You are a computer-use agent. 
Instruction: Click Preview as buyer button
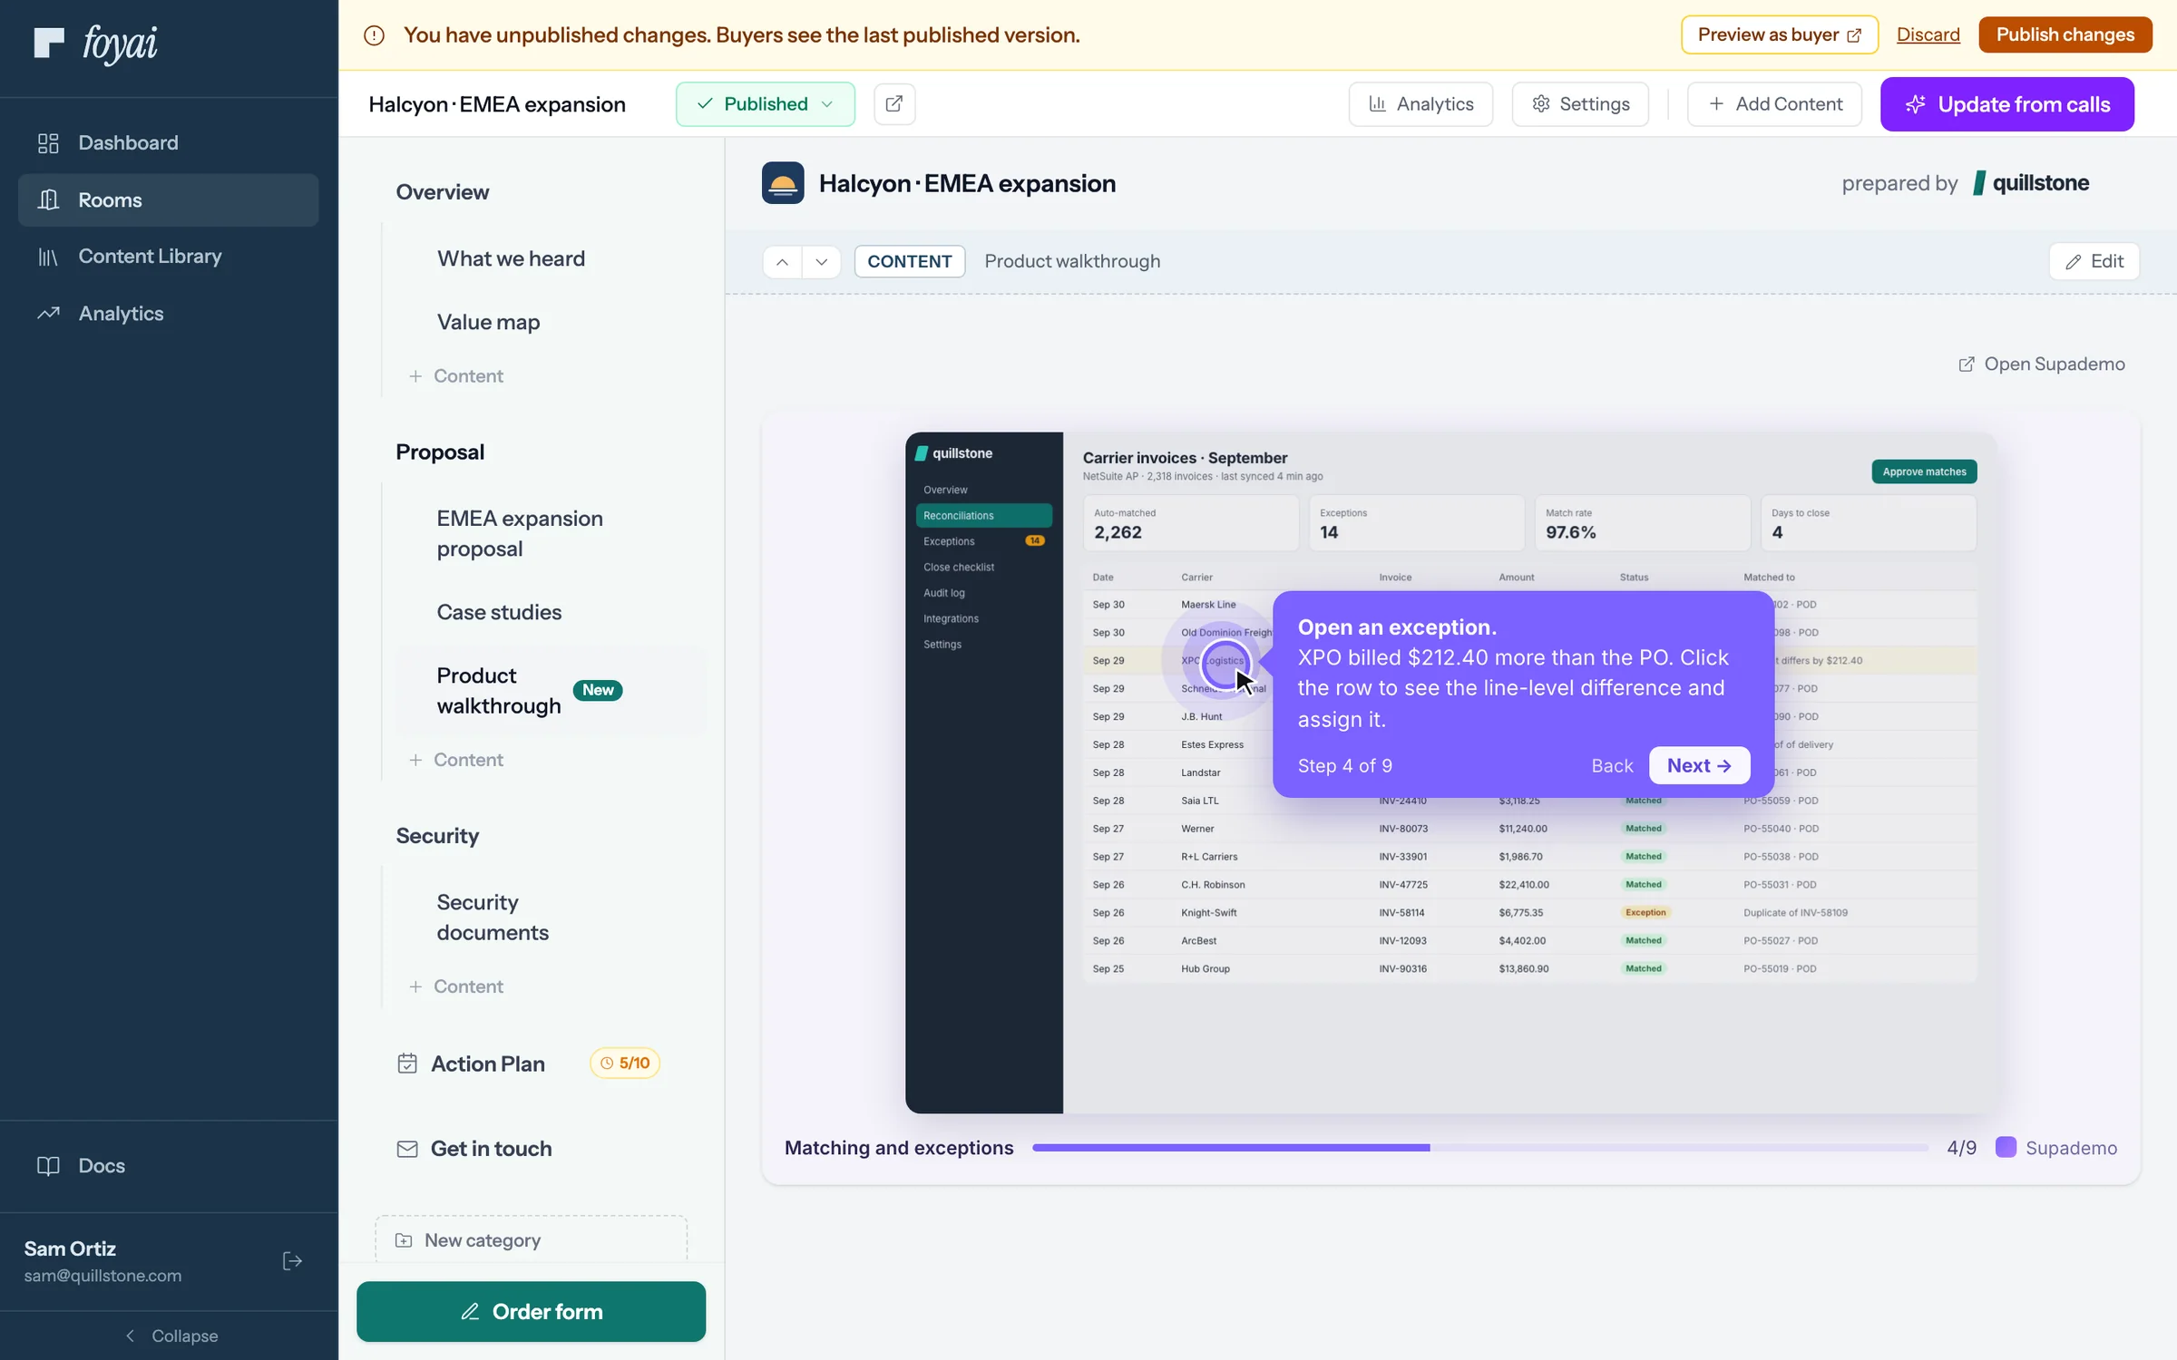(1779, 35)
